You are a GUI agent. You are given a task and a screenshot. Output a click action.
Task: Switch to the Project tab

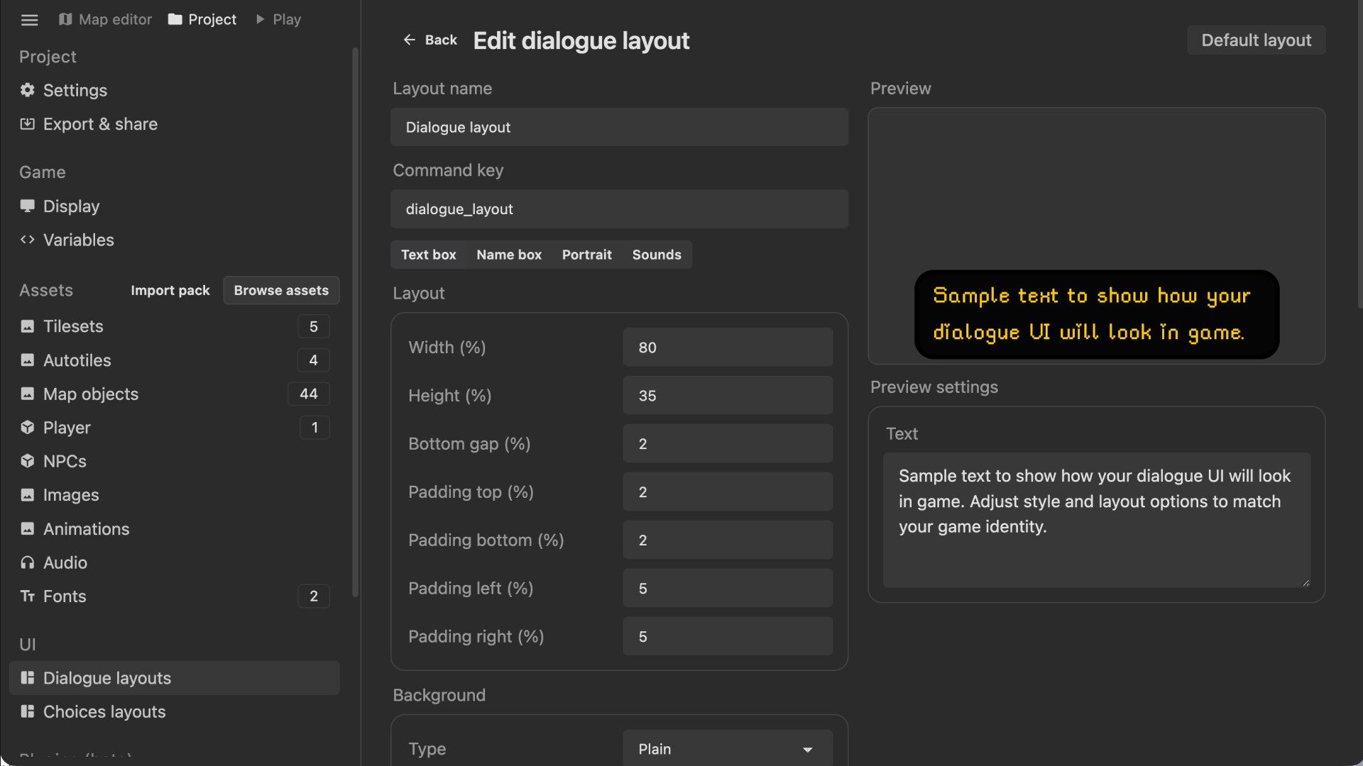click(x=202, y=20)
